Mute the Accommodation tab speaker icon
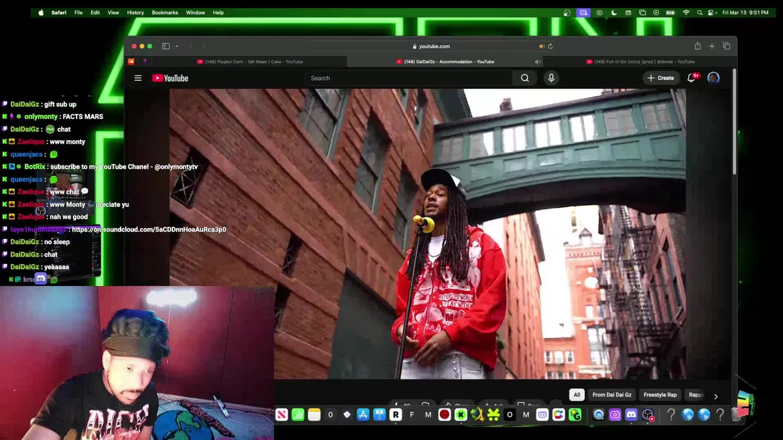Viewport: 783px width, 440px height. 537,62
